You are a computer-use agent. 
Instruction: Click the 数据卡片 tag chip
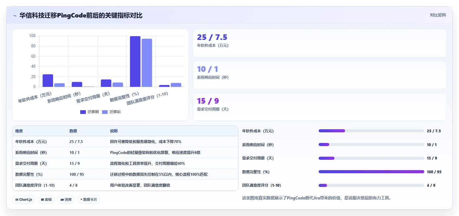coord(89,199)
